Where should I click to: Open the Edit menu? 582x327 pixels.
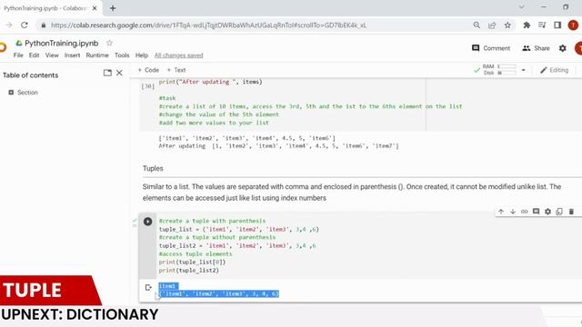tap(35, 55)
